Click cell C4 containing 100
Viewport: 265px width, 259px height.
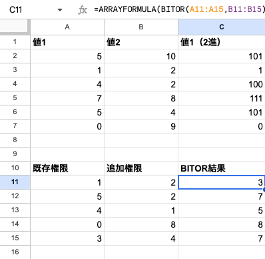pyautogui.click(x=222, y=84)
